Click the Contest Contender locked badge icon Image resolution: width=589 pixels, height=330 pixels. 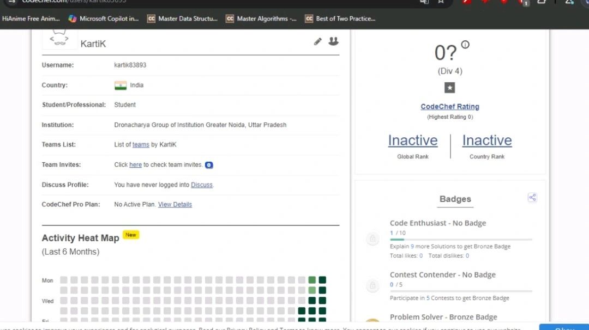(x=372, y=285)
